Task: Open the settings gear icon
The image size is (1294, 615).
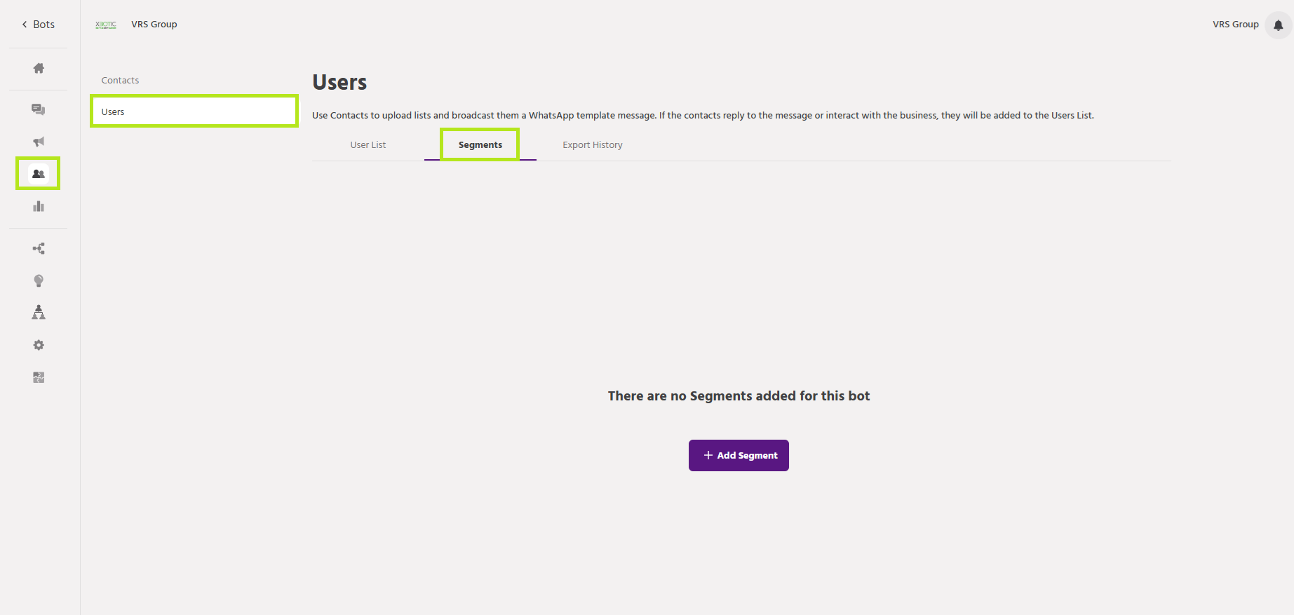Action: coord(39,345)
